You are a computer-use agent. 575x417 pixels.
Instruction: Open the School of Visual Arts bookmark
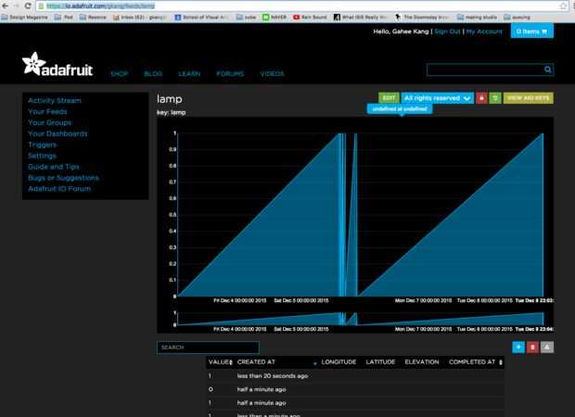(201, 18)
